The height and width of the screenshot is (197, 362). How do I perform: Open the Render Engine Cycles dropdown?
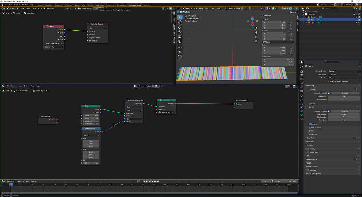point(344,71)
